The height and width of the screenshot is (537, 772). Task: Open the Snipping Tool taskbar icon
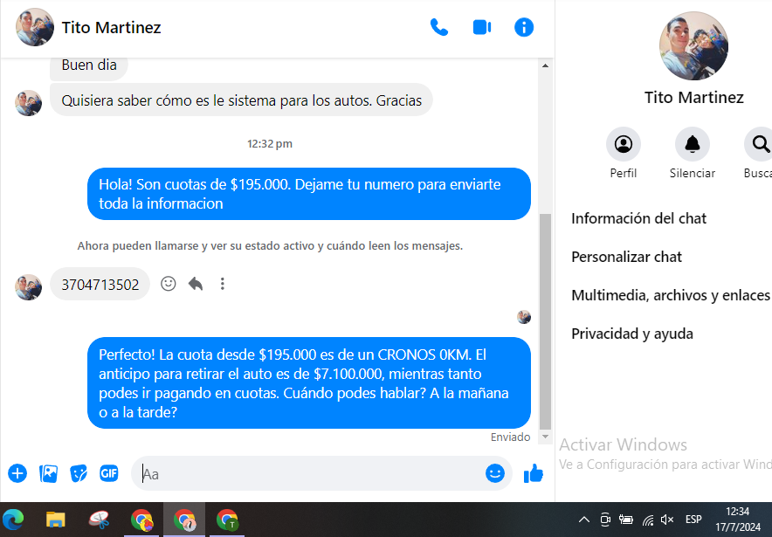click(x=99, y=520)
